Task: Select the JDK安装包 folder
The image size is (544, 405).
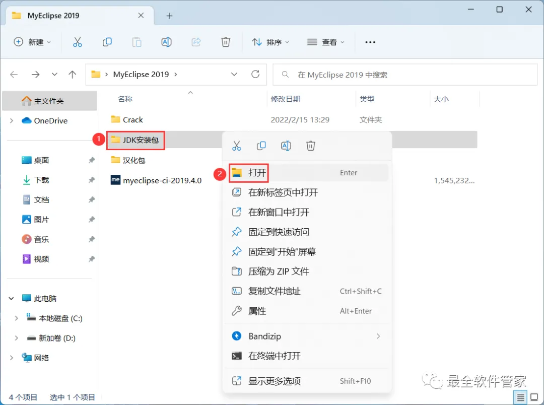Action: coord(135,140)
